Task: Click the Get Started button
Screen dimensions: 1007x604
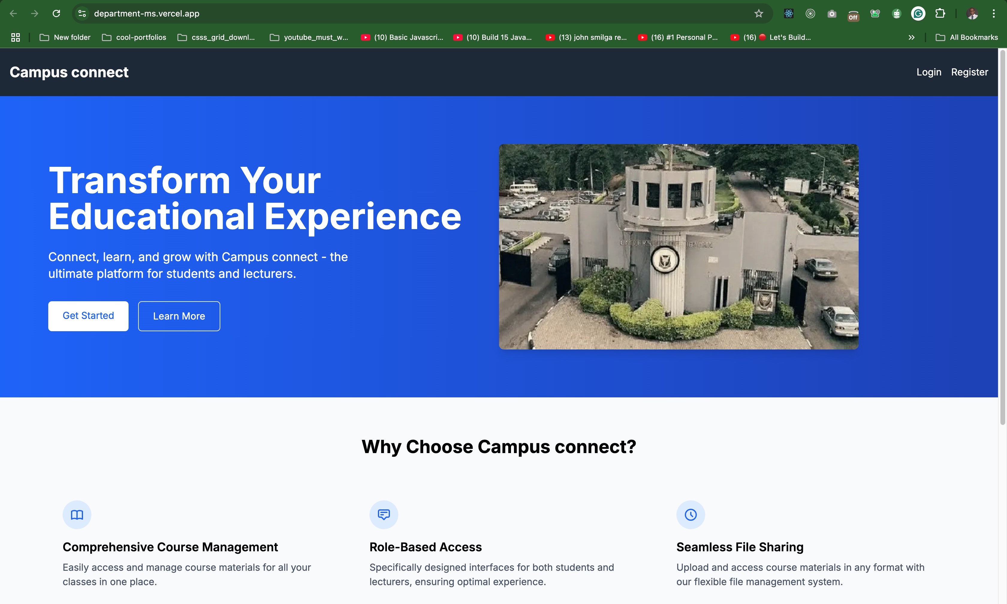Action: coord(88,316)
